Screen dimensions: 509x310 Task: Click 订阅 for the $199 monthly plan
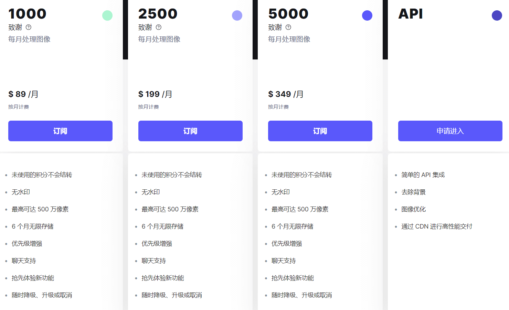point(190,131)
